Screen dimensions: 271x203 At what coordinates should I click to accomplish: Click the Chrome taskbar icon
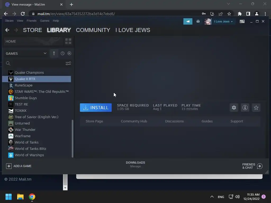(32, 197)
